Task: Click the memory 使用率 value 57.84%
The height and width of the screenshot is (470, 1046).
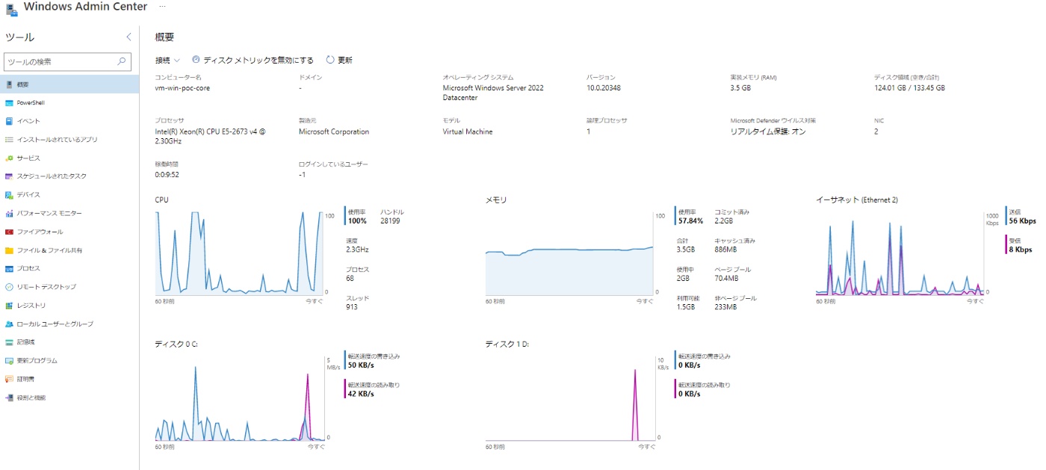Action: pyautogui.click(x=690, y=221)
